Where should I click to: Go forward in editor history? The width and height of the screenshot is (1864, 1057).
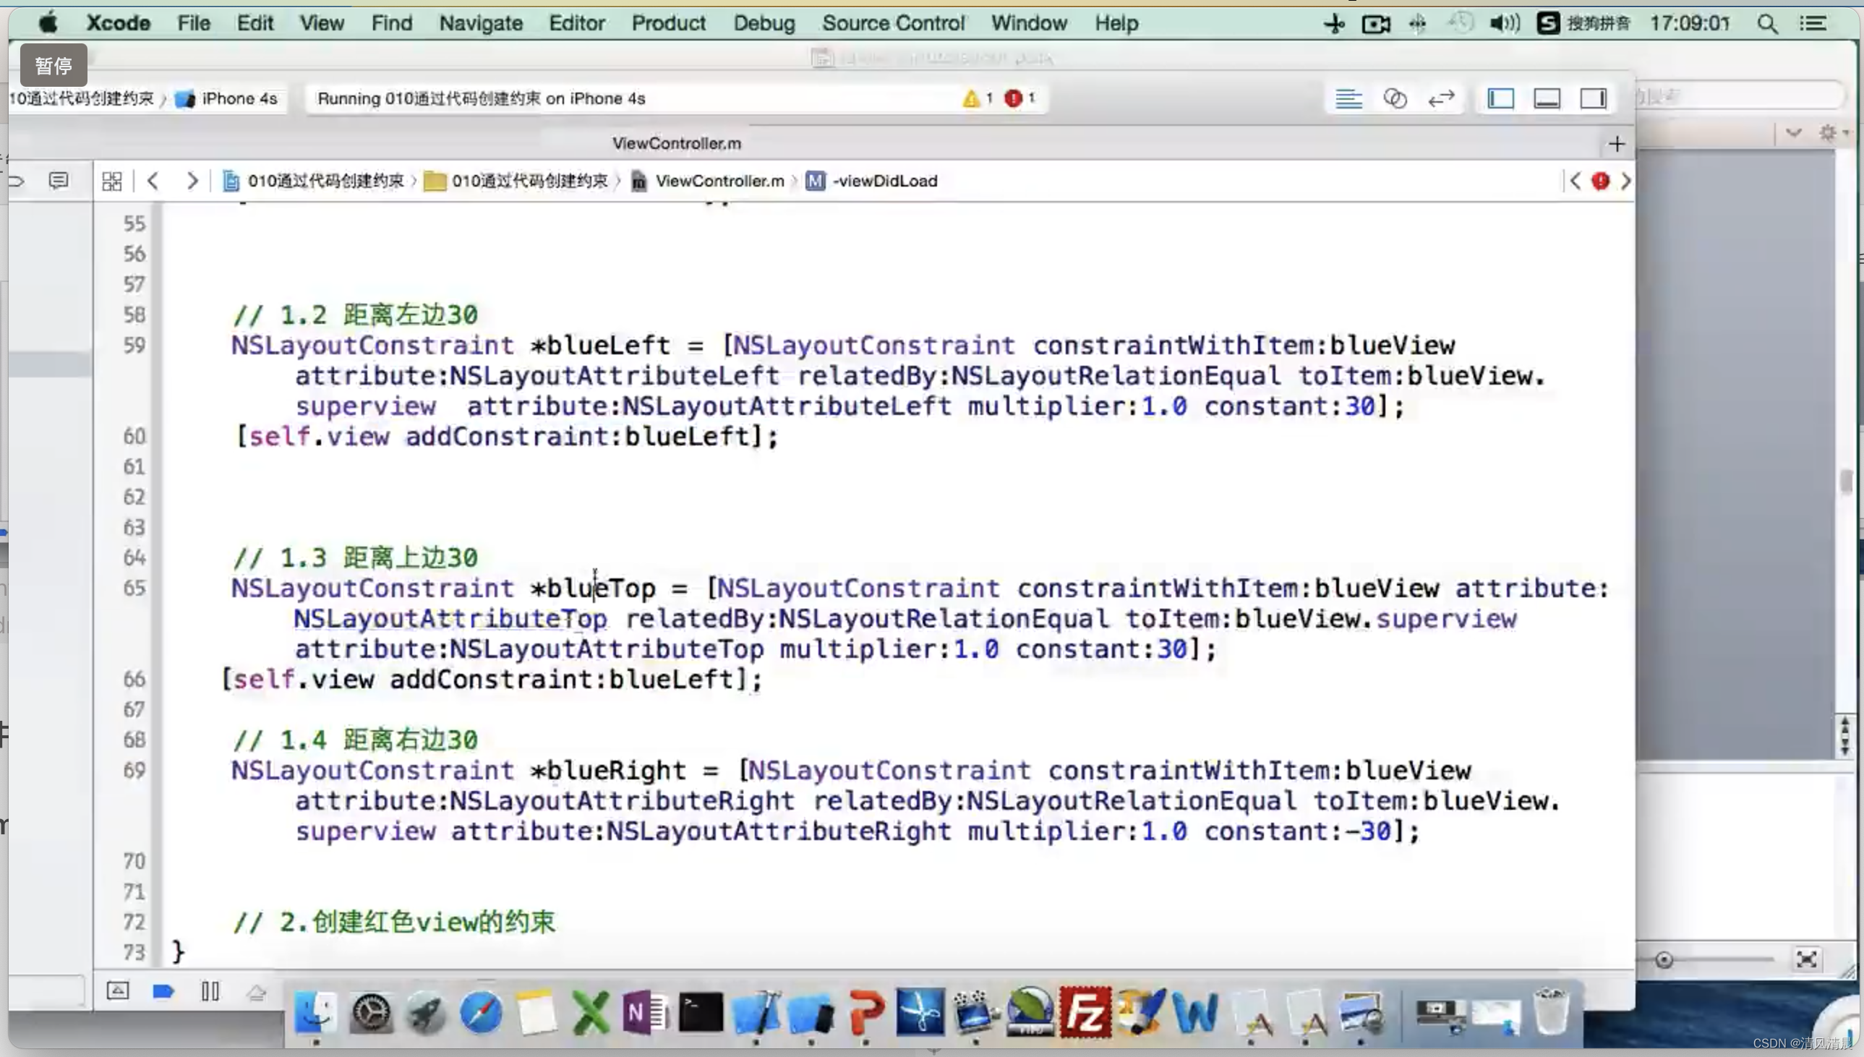[192, 181]
